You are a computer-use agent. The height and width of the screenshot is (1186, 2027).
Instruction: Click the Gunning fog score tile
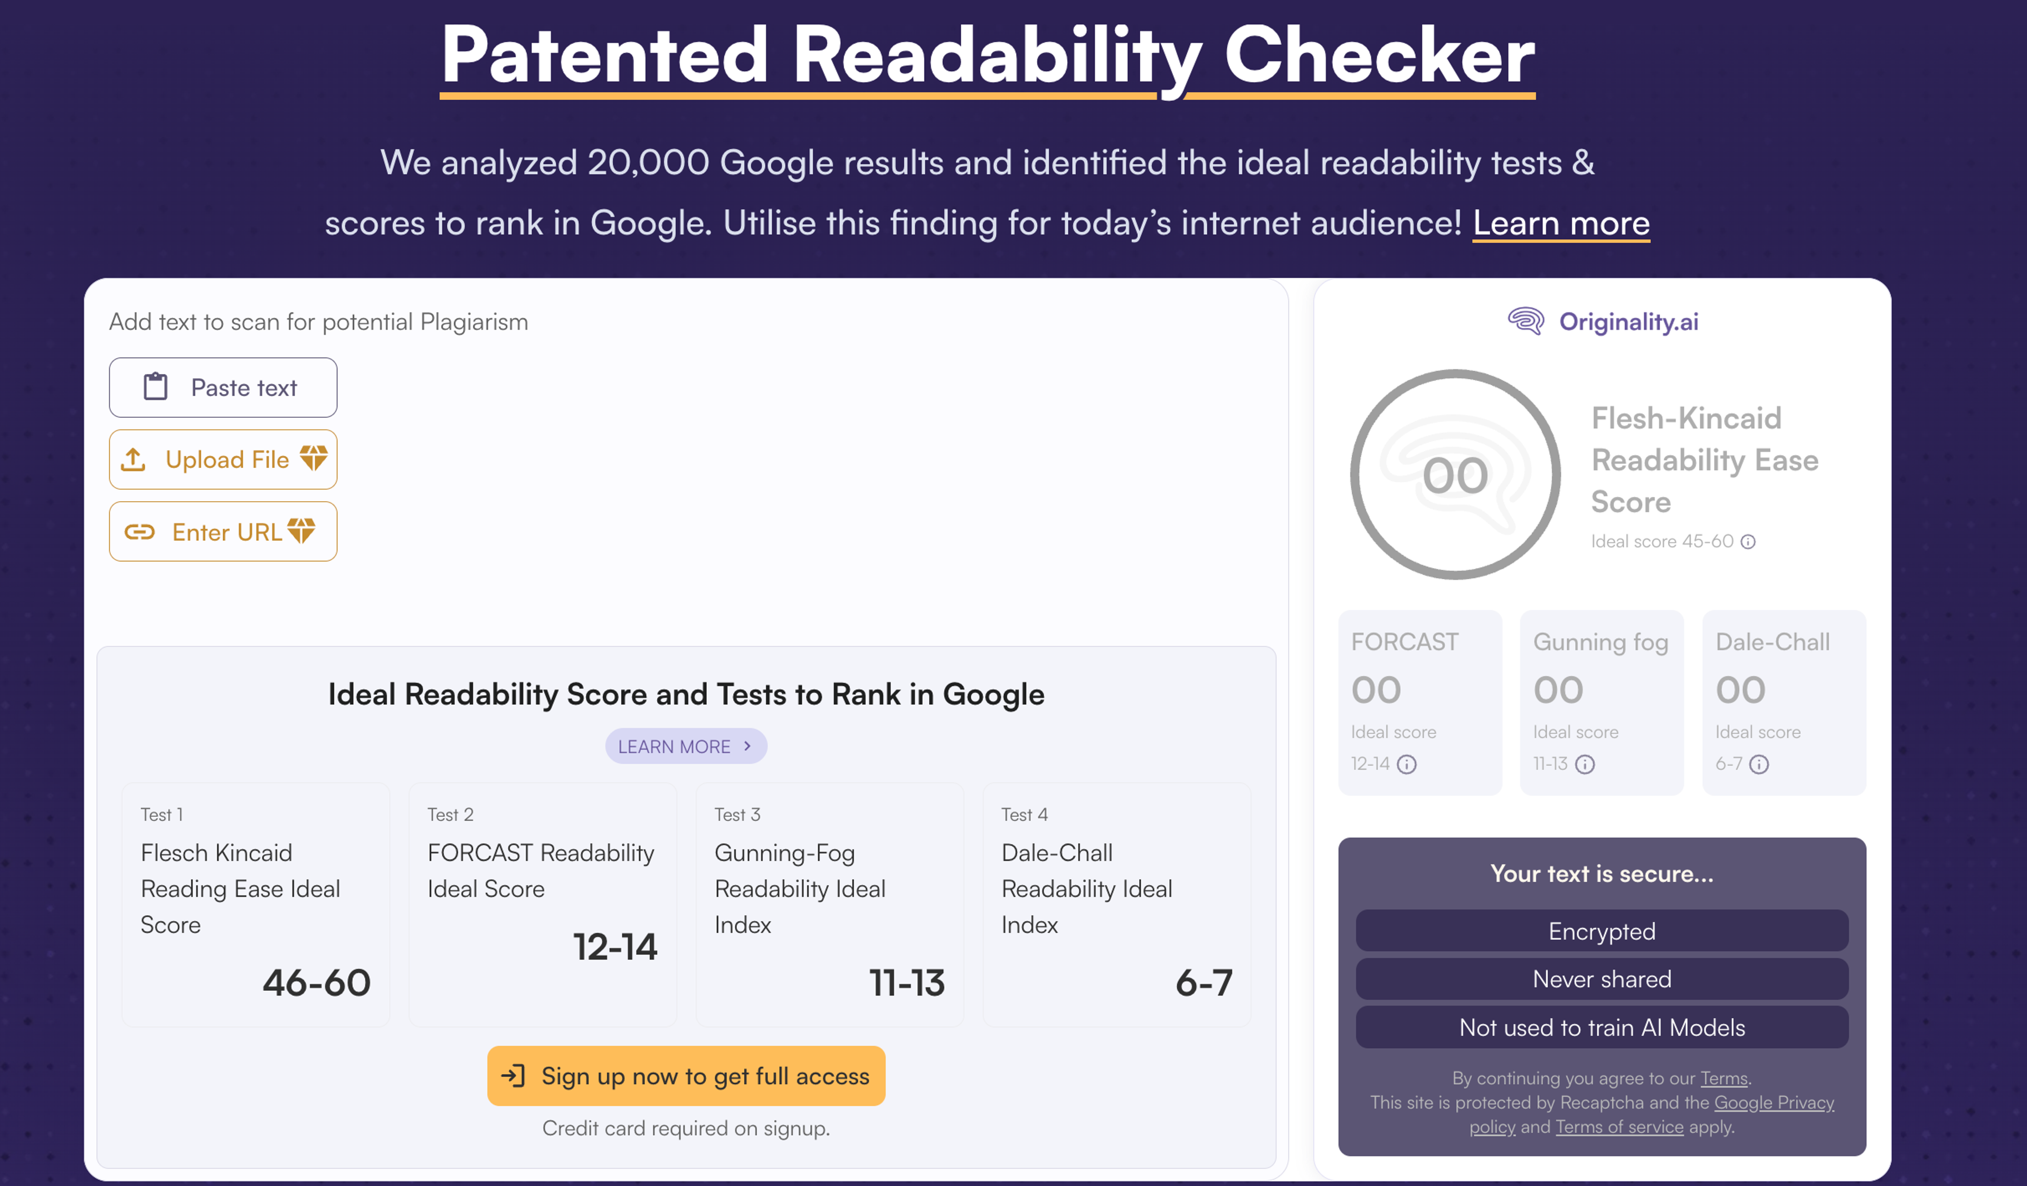click(1602, 703)
